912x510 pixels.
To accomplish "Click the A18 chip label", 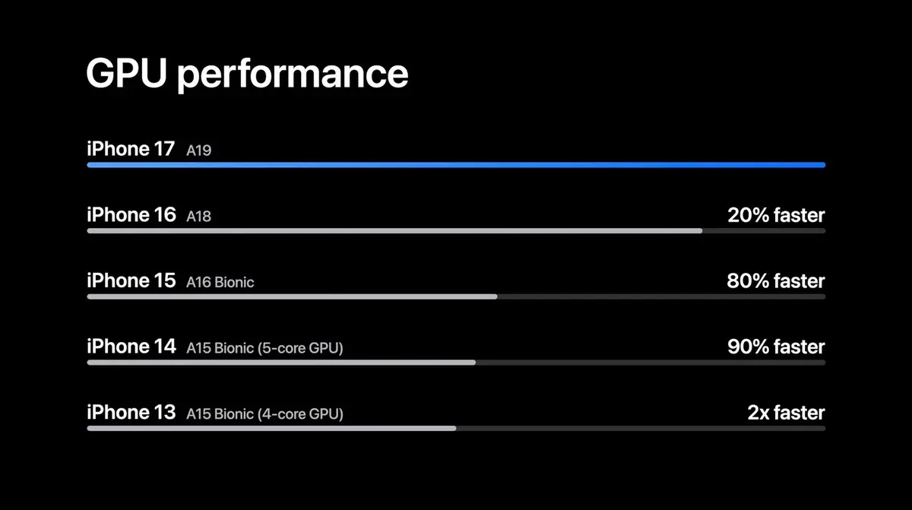I will [199, 217].
